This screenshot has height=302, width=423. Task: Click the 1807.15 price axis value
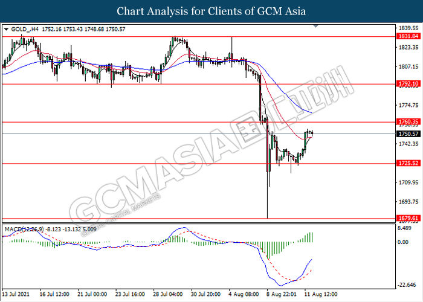408,66
